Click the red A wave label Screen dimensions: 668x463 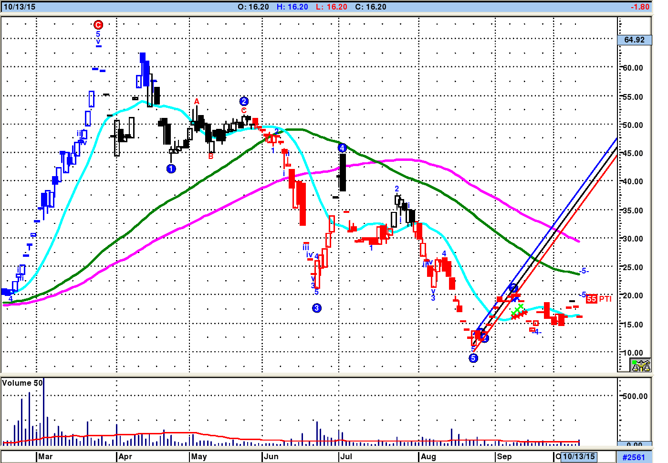pos(197,102)
